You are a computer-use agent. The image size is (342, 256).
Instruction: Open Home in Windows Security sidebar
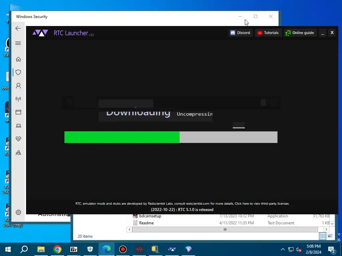18,59
